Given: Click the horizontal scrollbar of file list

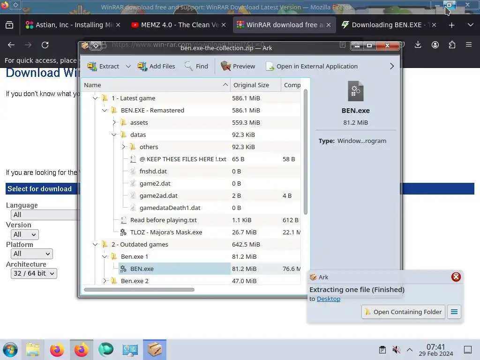Looking at the screenshot, I should coord(139,290).
